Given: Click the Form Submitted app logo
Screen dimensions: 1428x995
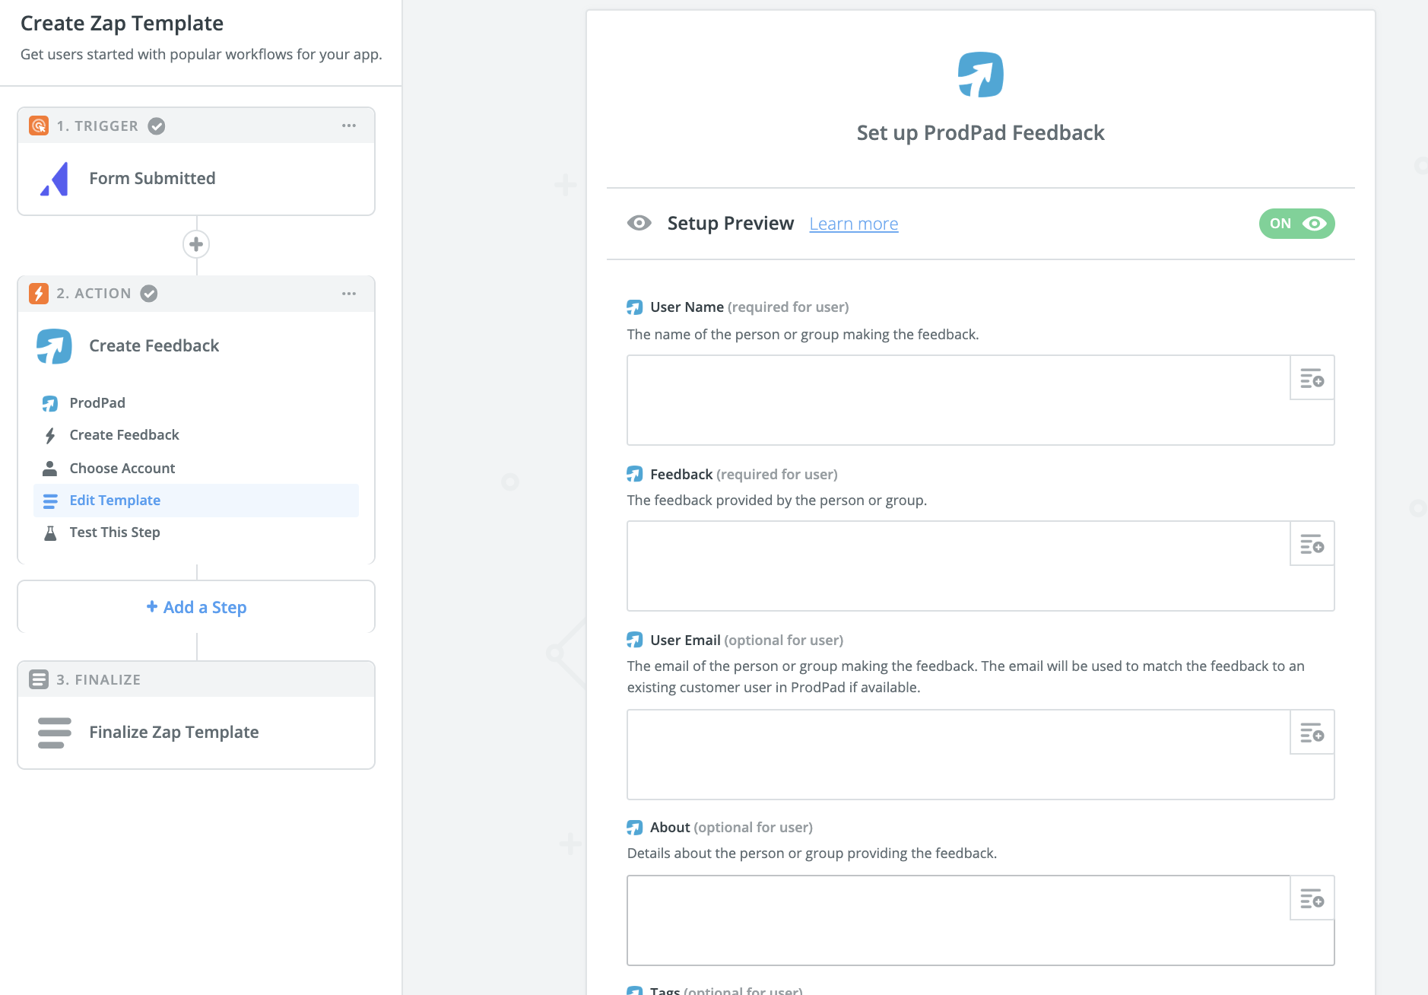Looking at the screenshot, I should pyautogui.click(x=55, y=179).
